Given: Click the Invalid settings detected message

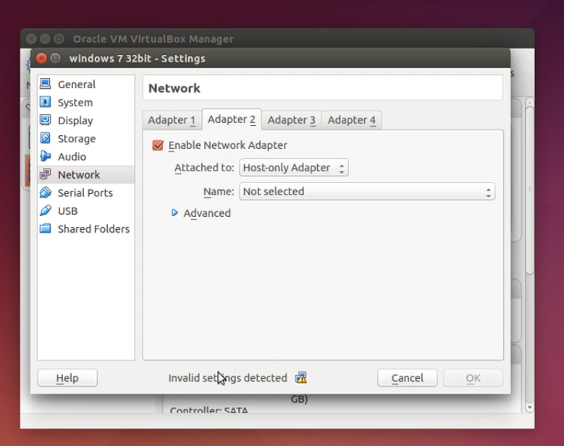Looking at the screenshot, I should click(227, 378).
